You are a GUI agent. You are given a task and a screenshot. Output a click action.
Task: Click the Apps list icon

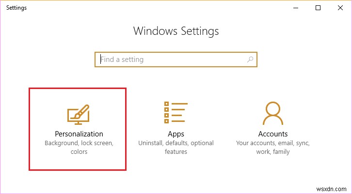[176, 113]
